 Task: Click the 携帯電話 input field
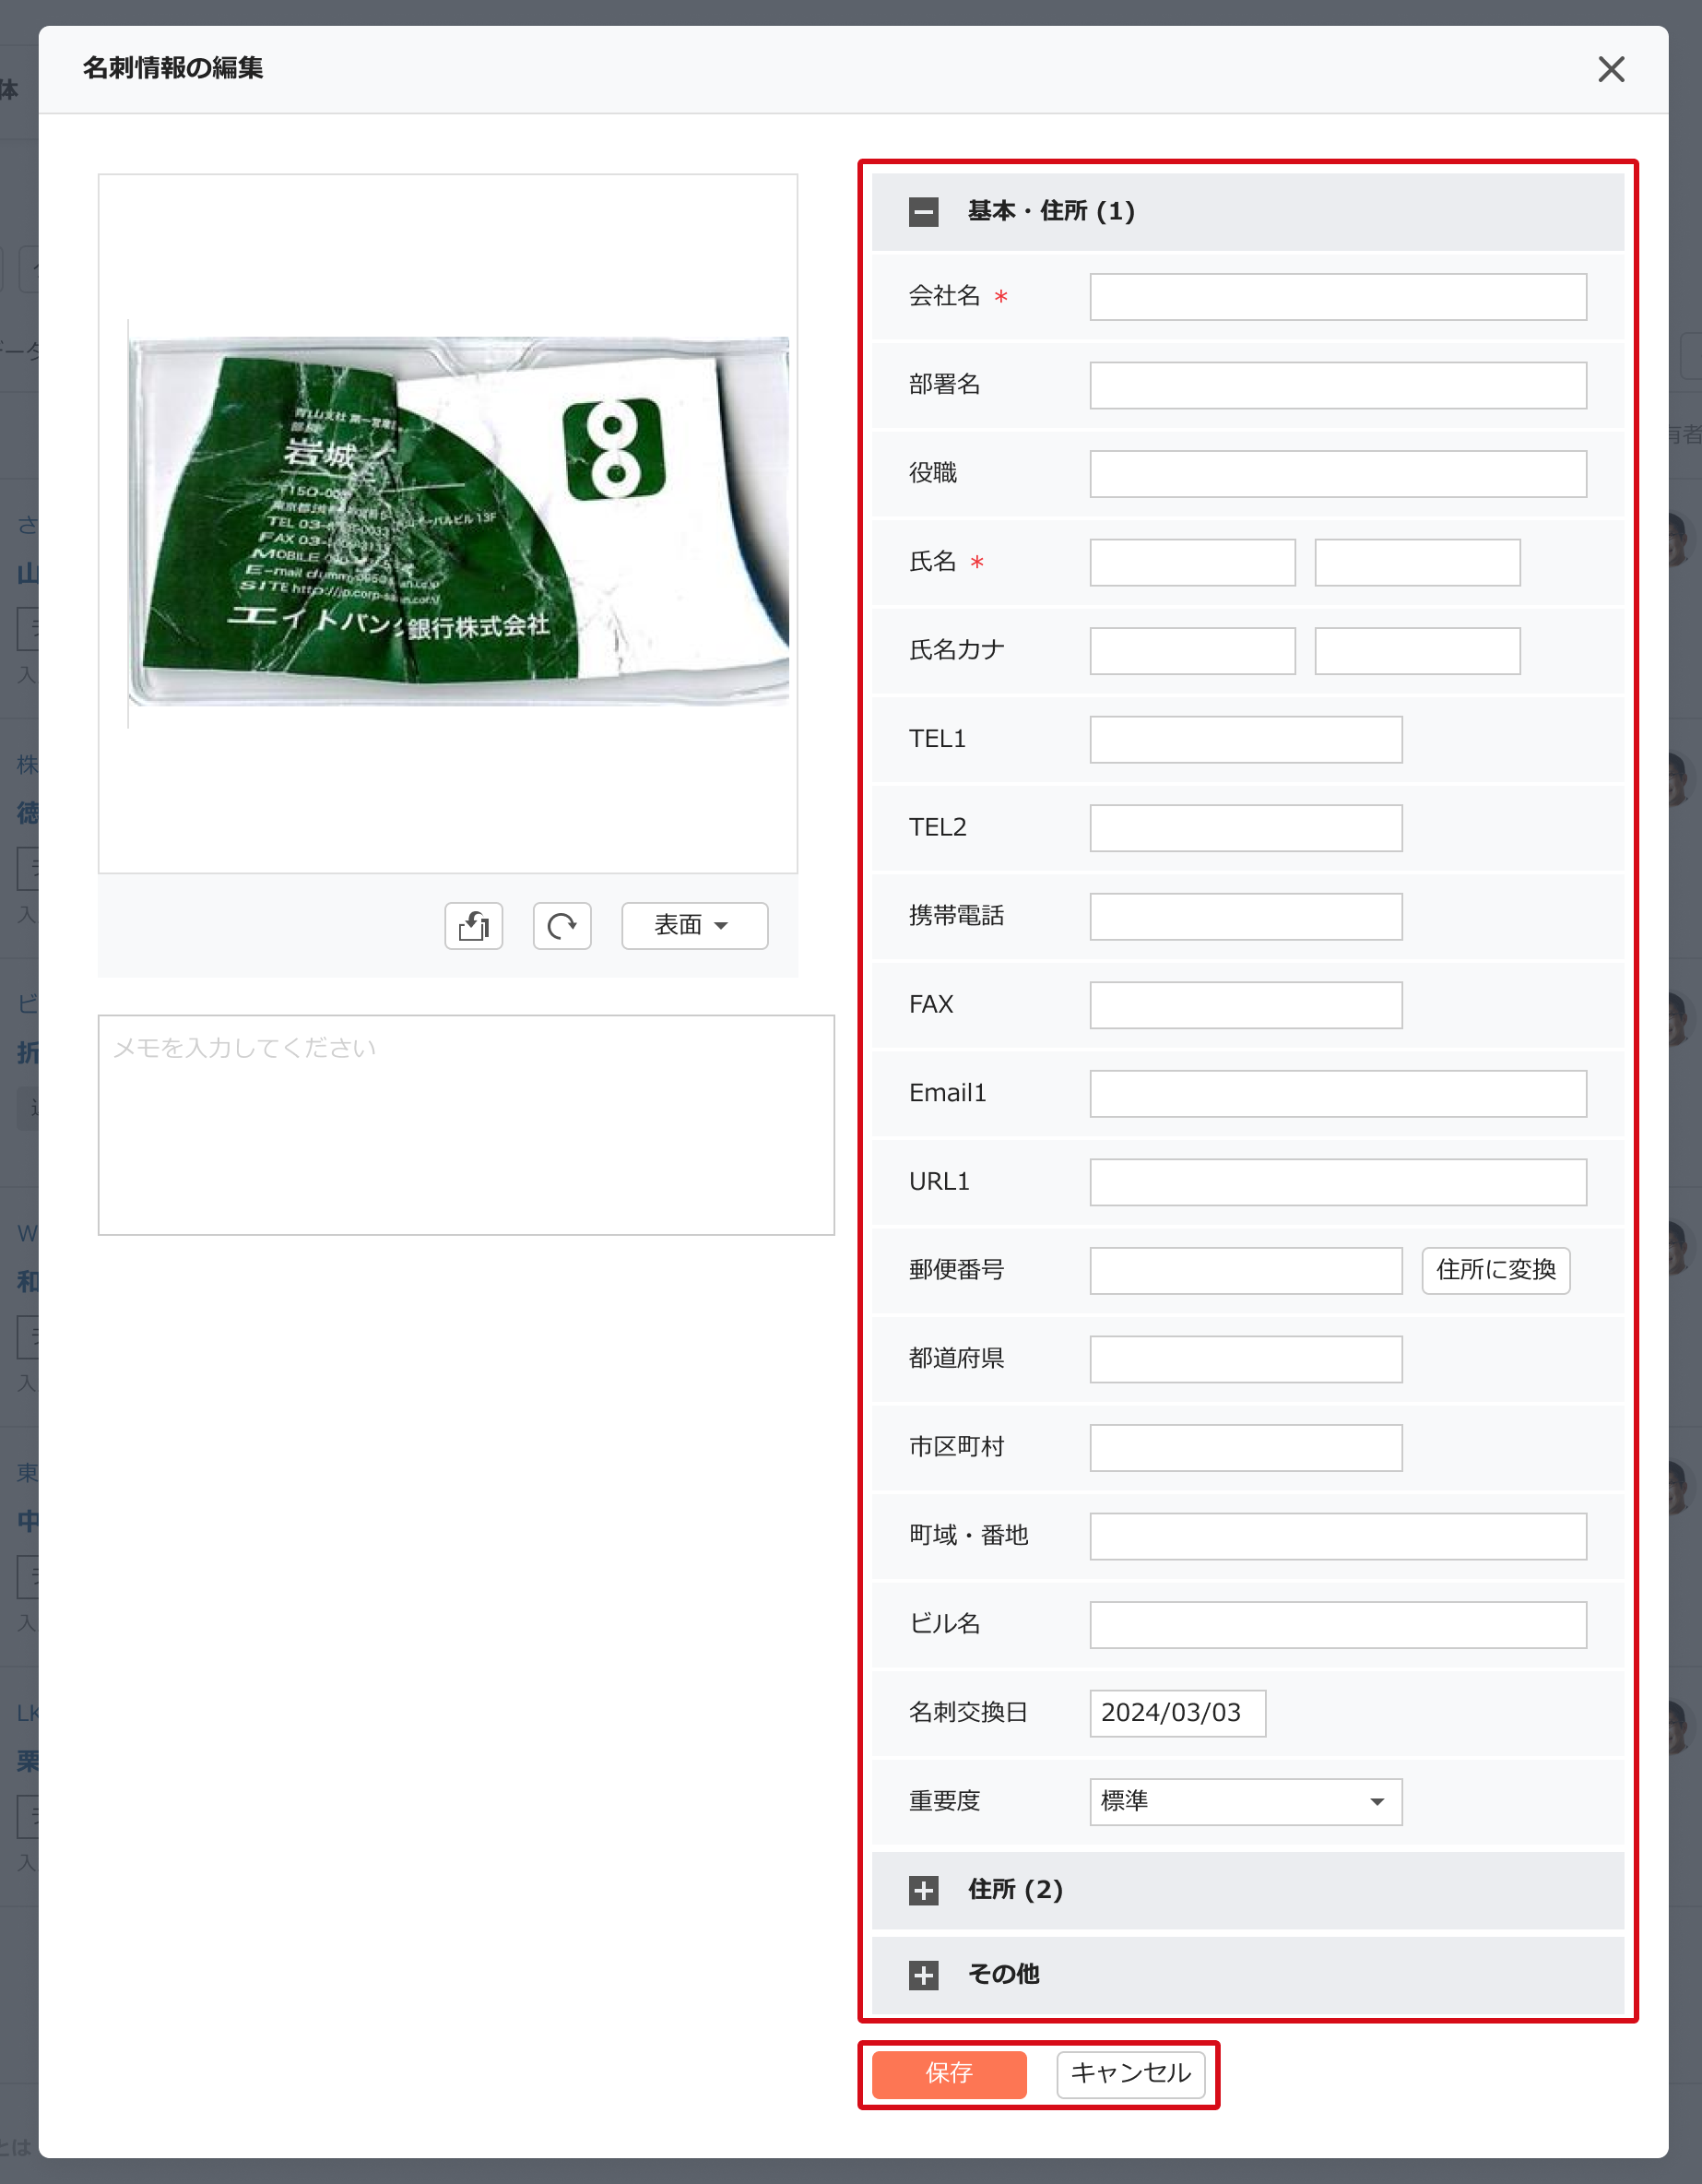point(1246,916)
